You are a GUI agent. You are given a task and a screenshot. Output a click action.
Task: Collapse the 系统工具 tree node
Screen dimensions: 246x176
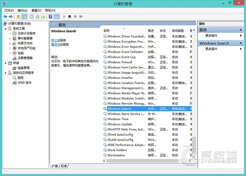click(x=5, y=29)
